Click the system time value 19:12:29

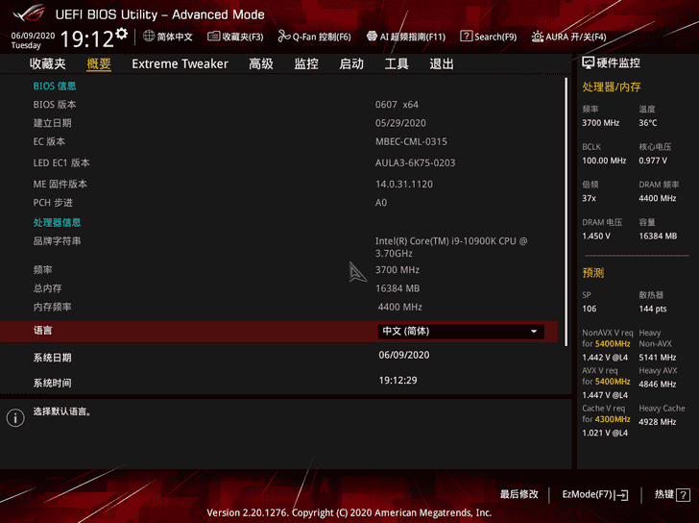pos(398,381)
